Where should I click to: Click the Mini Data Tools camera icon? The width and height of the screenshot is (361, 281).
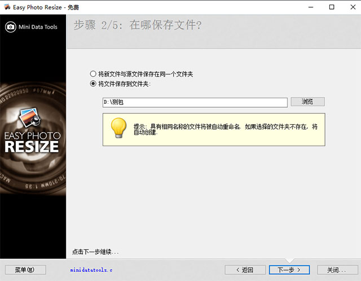pos(11,27)
